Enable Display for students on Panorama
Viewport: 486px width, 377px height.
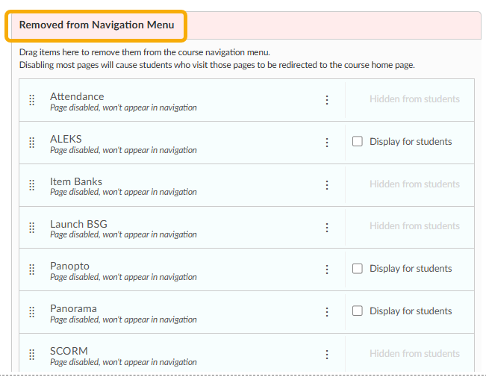click(358, 311)
